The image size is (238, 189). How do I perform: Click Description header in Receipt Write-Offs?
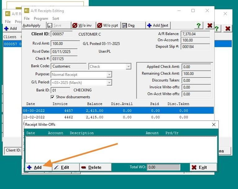(x=82, y=133)
